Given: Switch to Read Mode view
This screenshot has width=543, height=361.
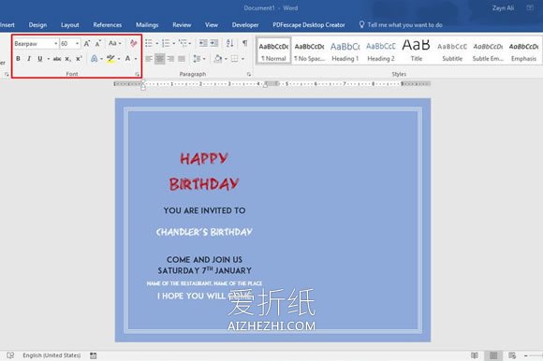Looking at the screenshot, I should (475, 355).
